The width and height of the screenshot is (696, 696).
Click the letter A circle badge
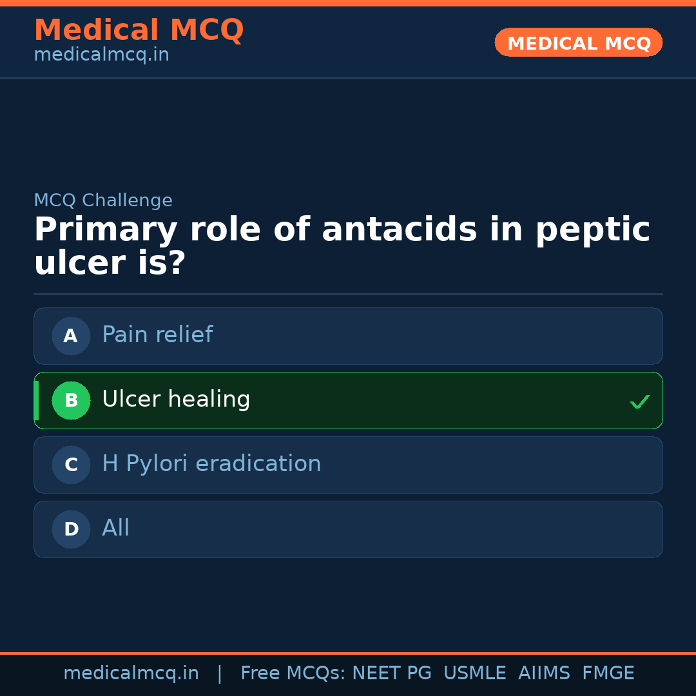(71, 336)
